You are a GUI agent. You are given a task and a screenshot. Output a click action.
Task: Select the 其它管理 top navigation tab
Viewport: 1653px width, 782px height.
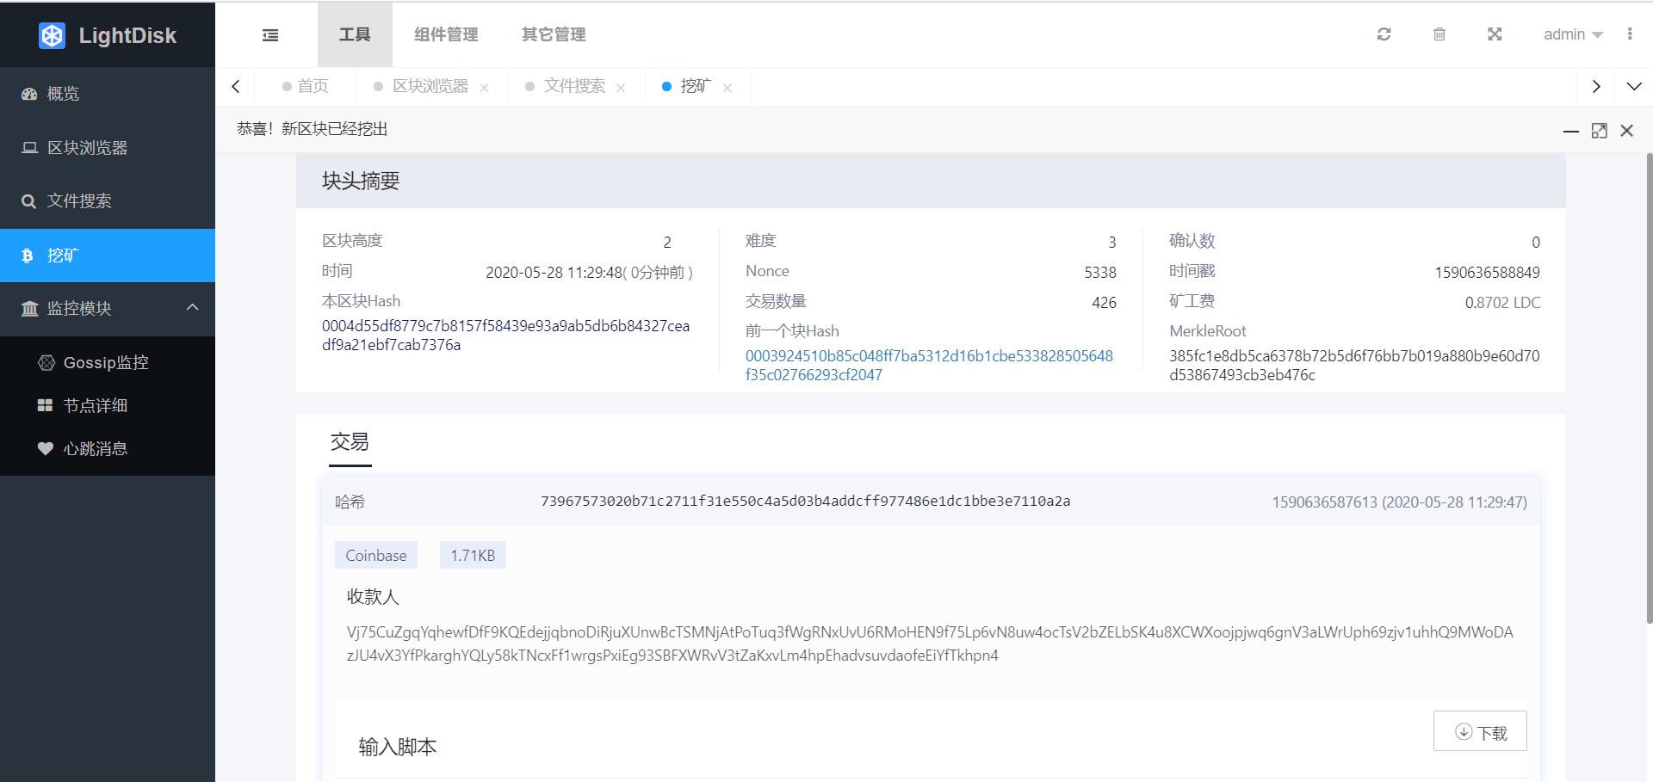[554, 34]
